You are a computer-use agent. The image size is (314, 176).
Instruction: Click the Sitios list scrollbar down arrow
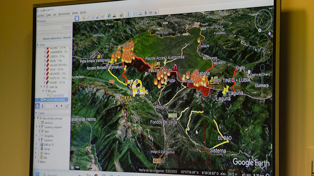click(70, 100)
